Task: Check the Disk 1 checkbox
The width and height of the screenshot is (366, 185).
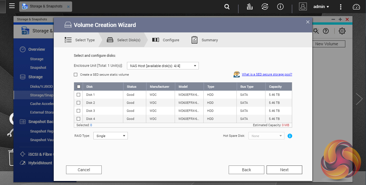Action: pyautogui.click(x=79, y=95)
